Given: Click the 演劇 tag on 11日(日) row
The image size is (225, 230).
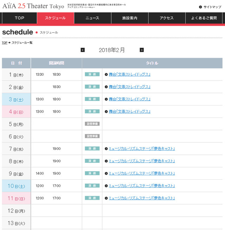Looking at the screenshot, I should (x=92, y=198).
